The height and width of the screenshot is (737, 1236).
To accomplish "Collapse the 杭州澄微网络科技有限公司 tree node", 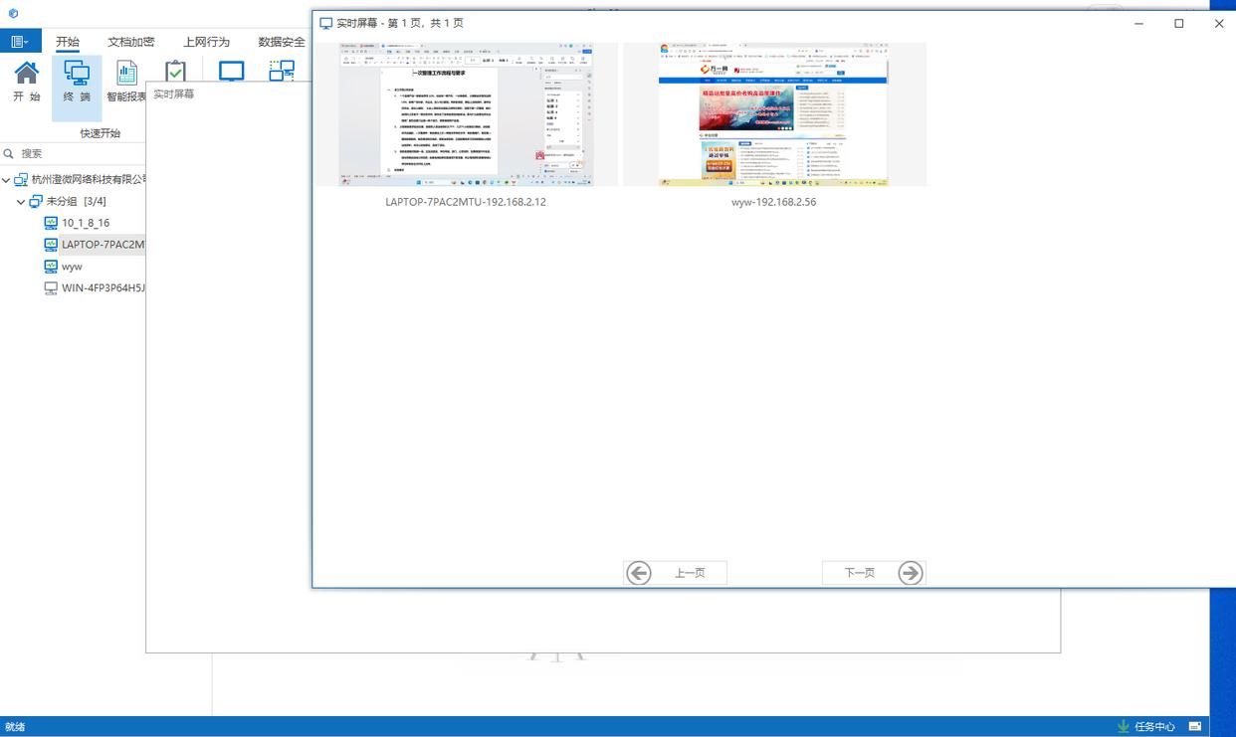I will 7,180.
